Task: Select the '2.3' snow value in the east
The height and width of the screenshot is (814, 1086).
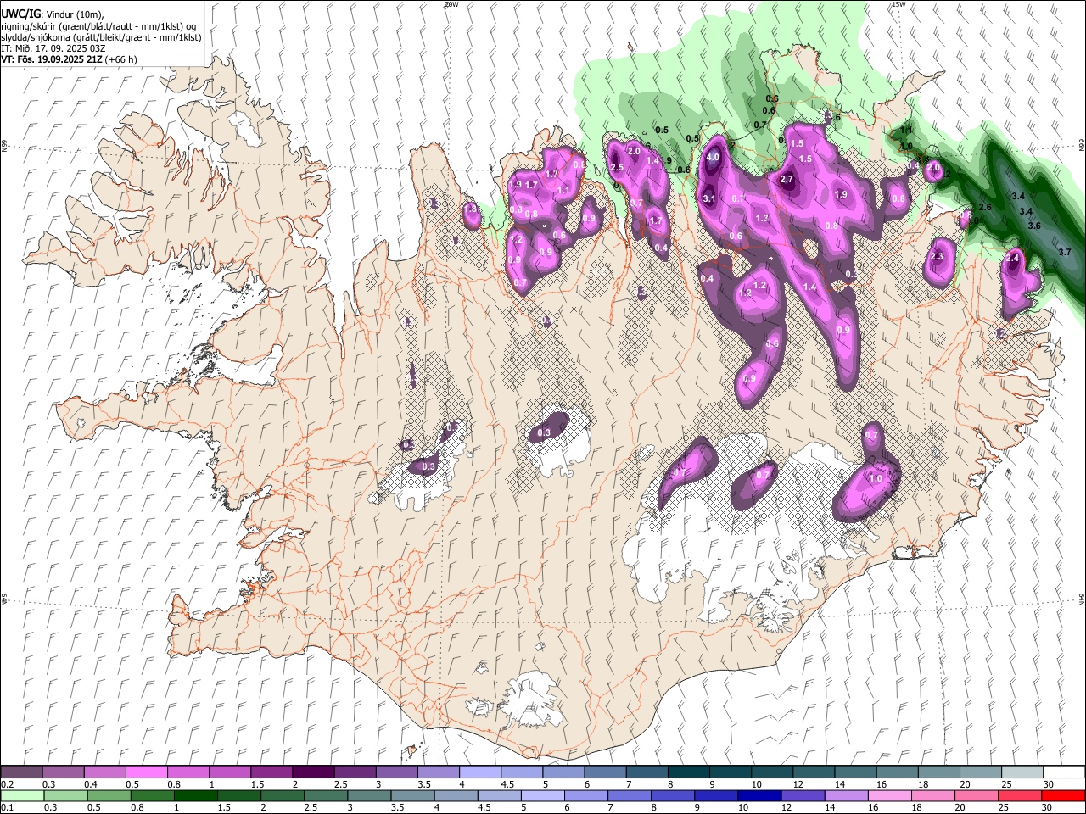Action: (x=938, y=256)
